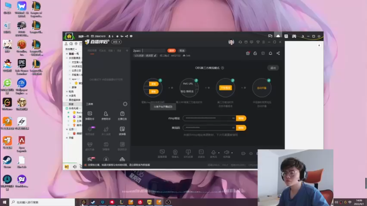Click the help icon beside OBS mode title

222,68
